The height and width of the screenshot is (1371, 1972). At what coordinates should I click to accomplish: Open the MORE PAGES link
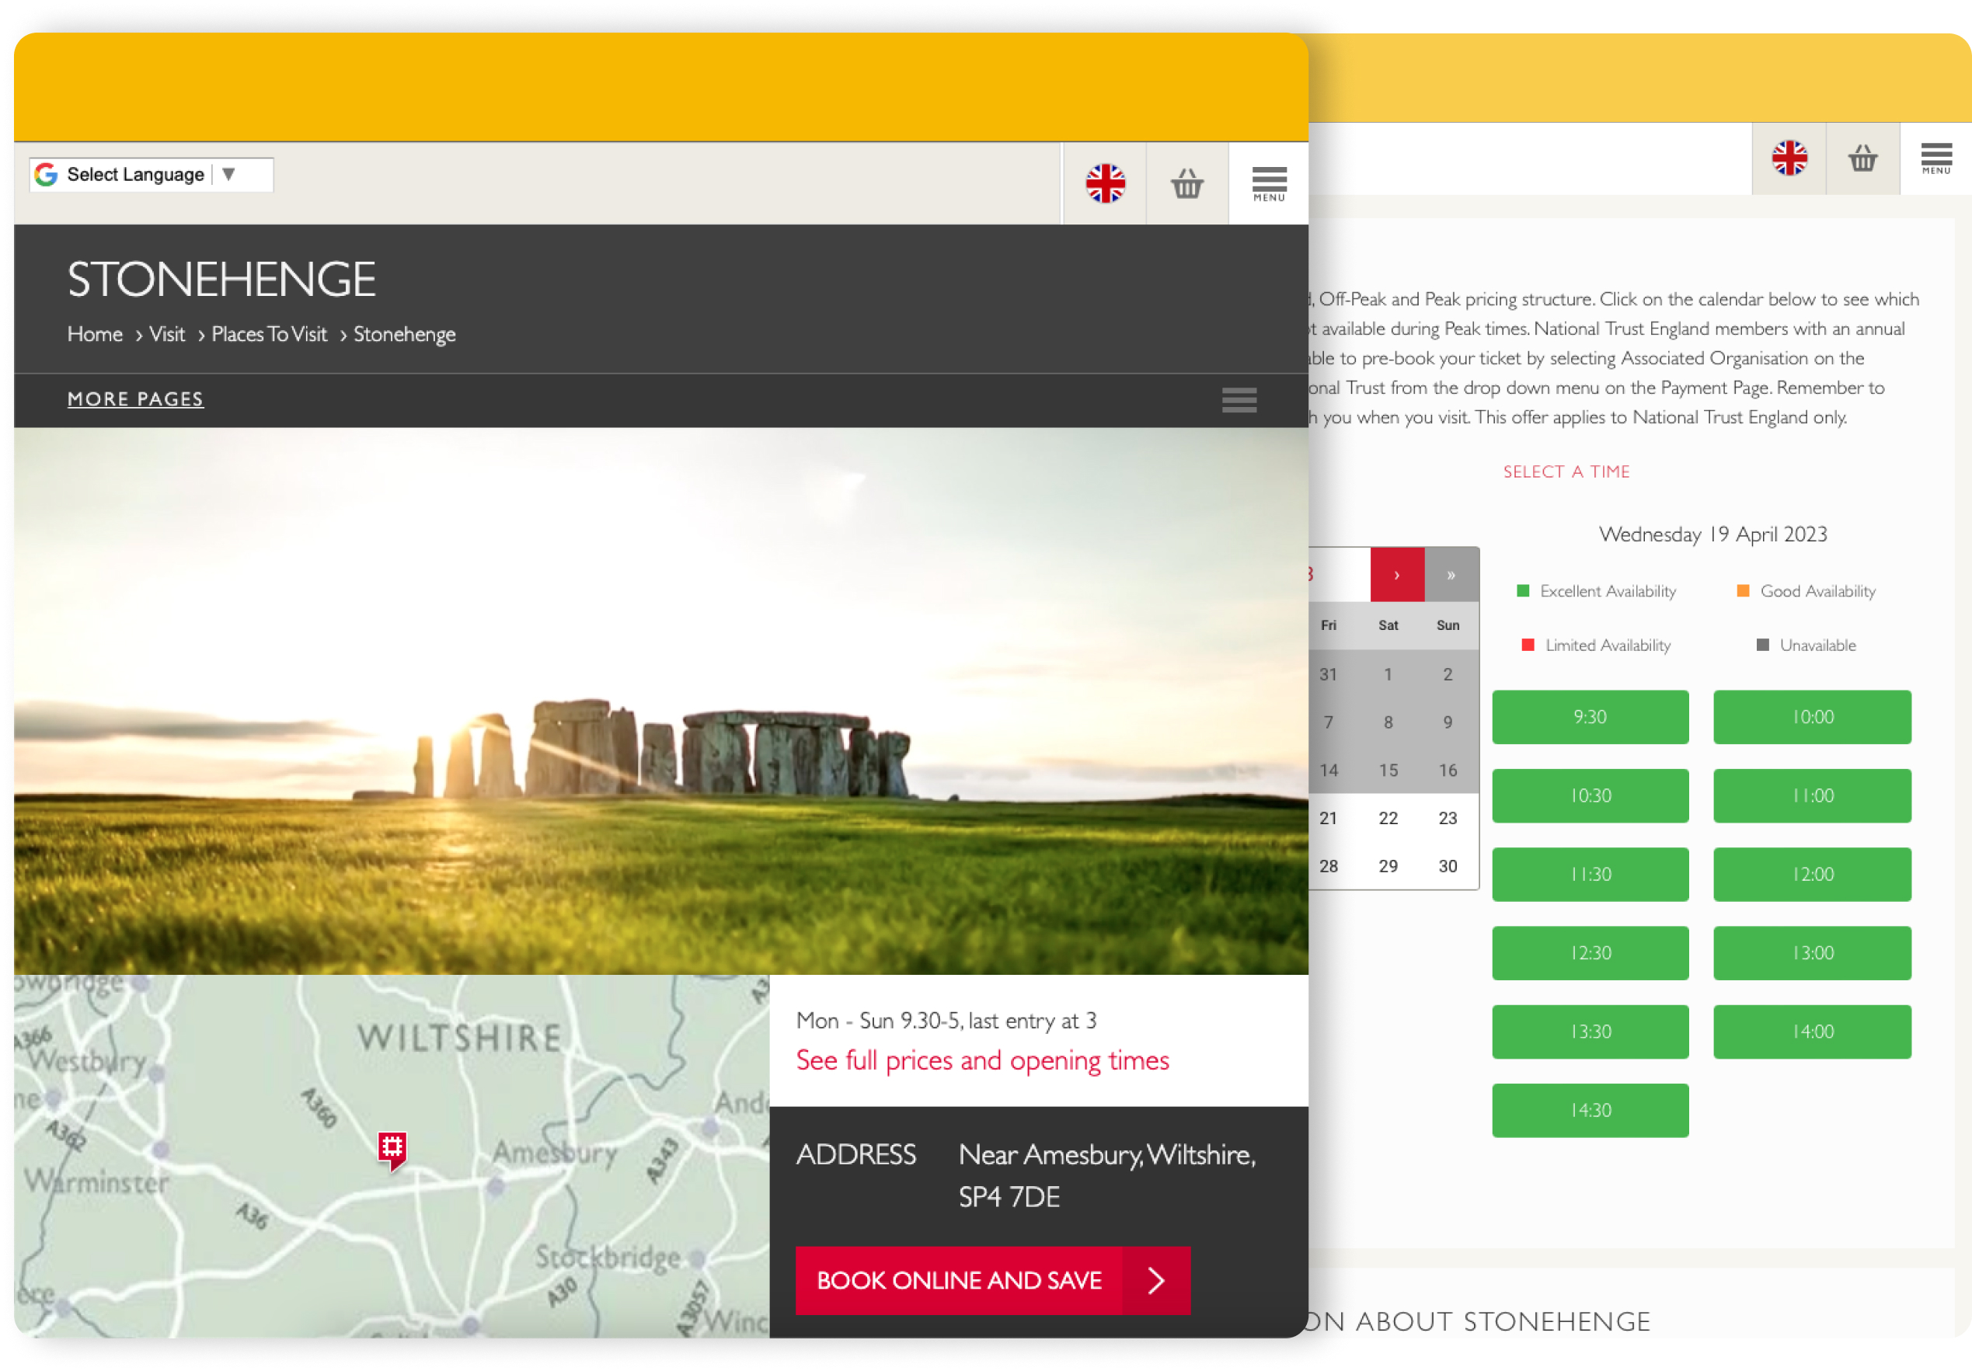tap(136, 399)
